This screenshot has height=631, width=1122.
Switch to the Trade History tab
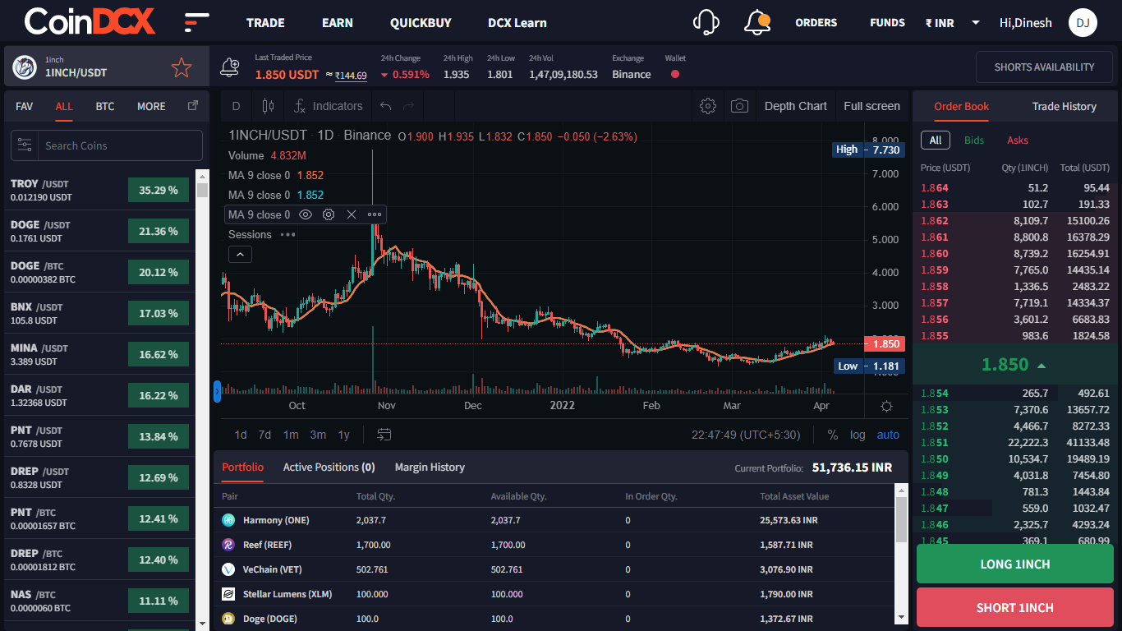[1065, 106]
